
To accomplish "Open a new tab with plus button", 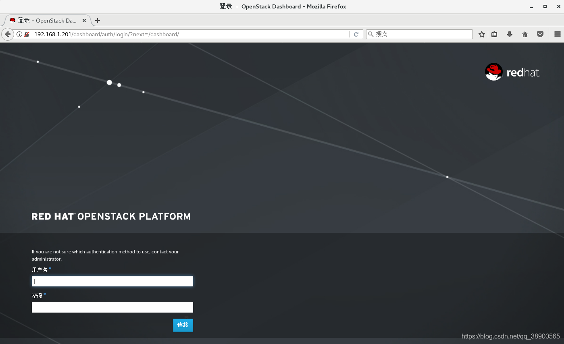I will 97,21.
